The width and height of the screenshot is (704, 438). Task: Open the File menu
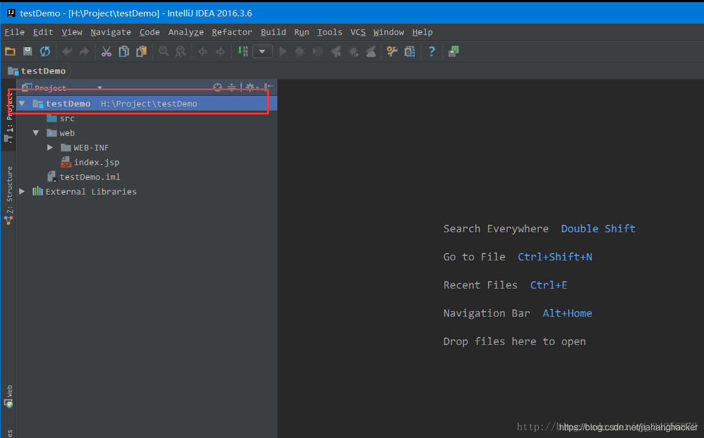coord(14,32)
